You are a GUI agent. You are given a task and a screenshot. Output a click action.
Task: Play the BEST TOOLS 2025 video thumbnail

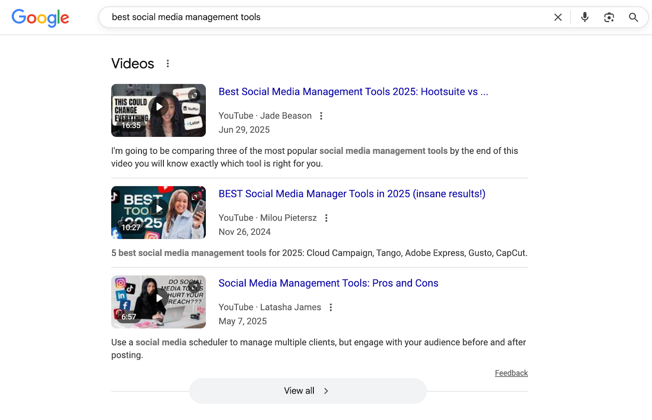pyautogui.click(x=159, y=212)
